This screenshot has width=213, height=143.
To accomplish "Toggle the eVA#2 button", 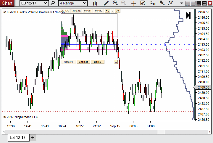I will [x=99, y=11].
